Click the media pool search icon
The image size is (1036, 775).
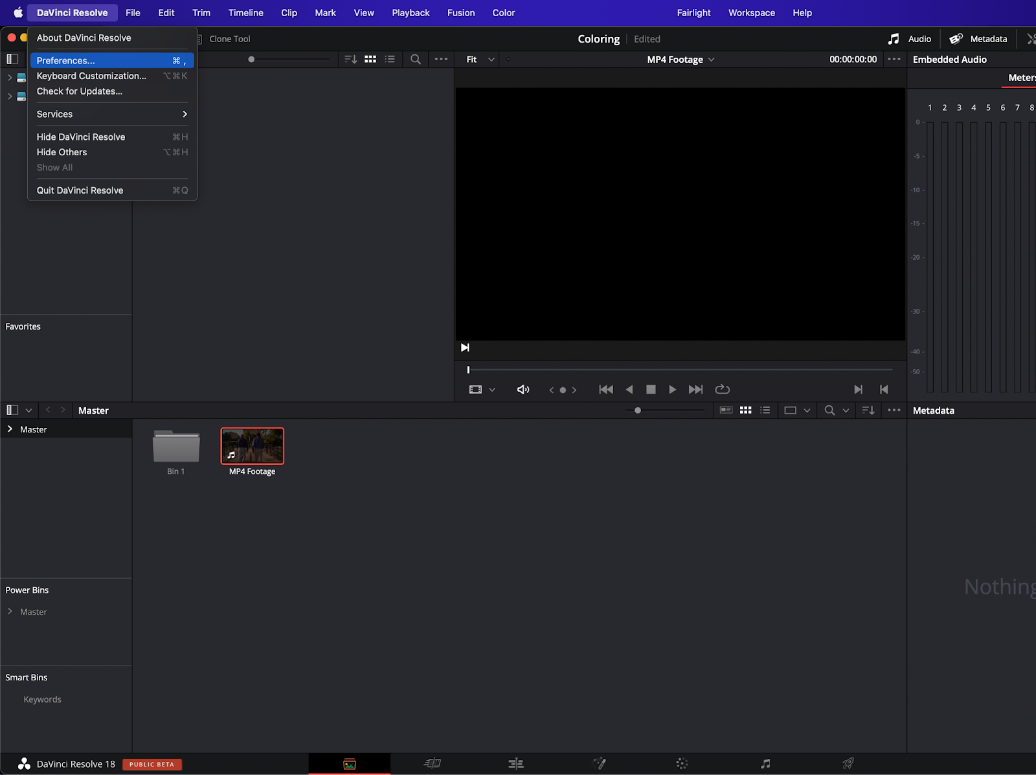pyautogui.click(x=829, y=410)
